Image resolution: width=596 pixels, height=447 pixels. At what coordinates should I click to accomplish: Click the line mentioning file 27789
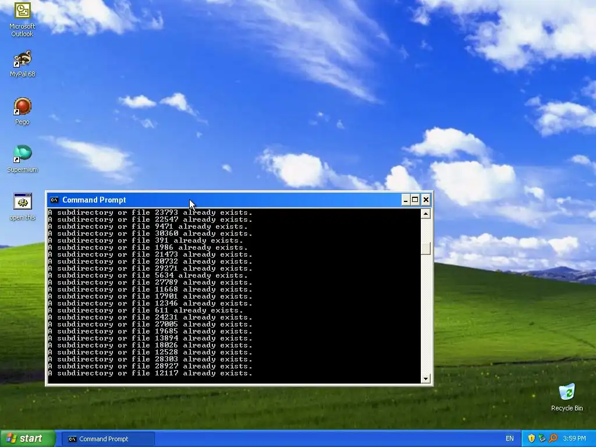[150, 282]
